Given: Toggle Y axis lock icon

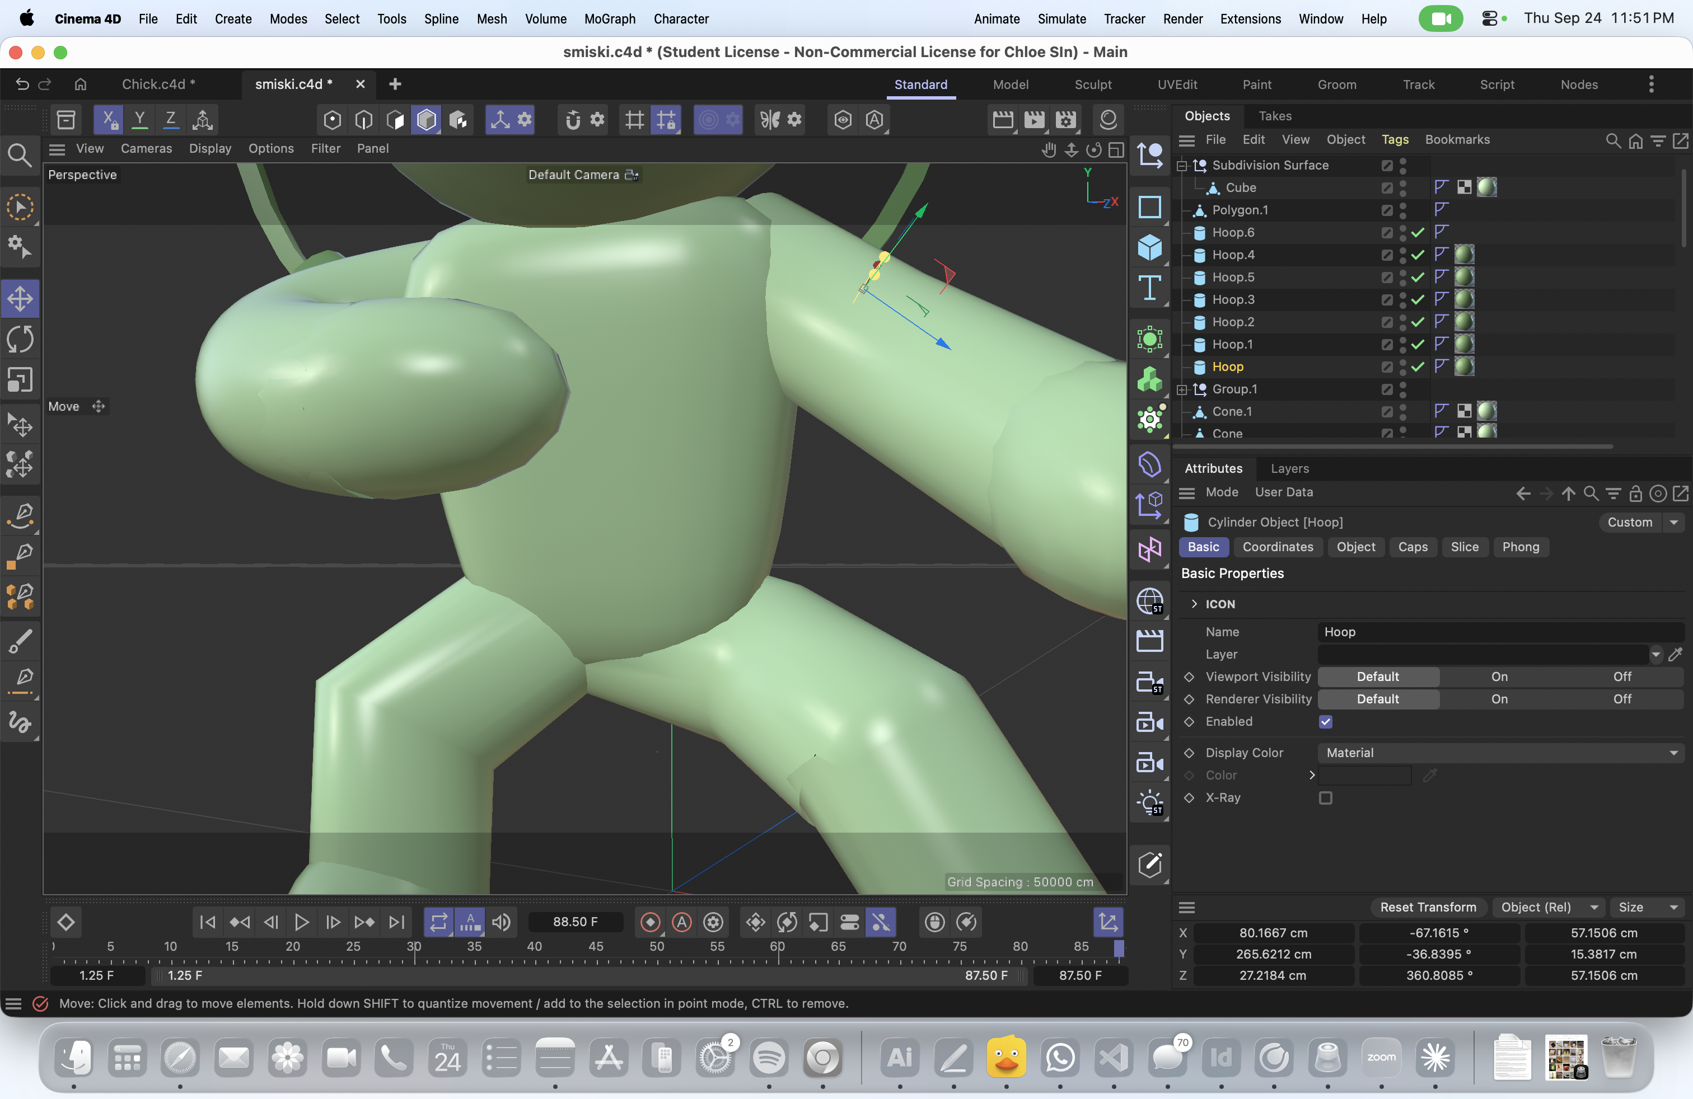Looking at the screenshot, I should [140, 119].
